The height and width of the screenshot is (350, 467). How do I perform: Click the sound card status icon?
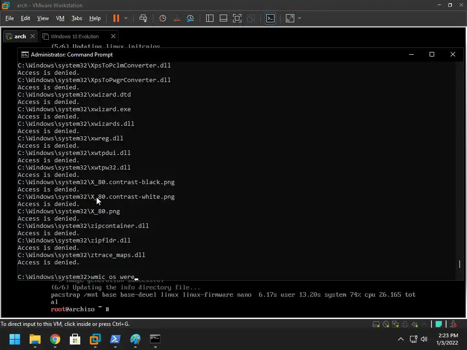click(415, 324)
